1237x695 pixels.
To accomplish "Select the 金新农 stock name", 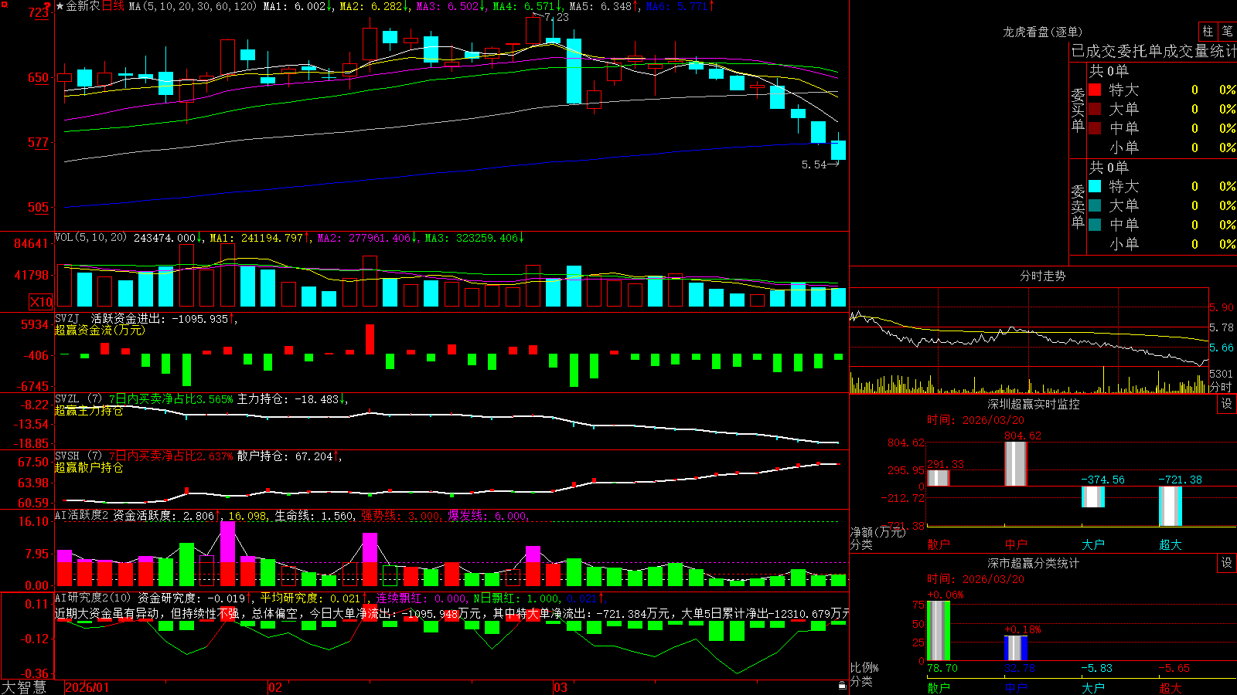I will tap(83, 6).
